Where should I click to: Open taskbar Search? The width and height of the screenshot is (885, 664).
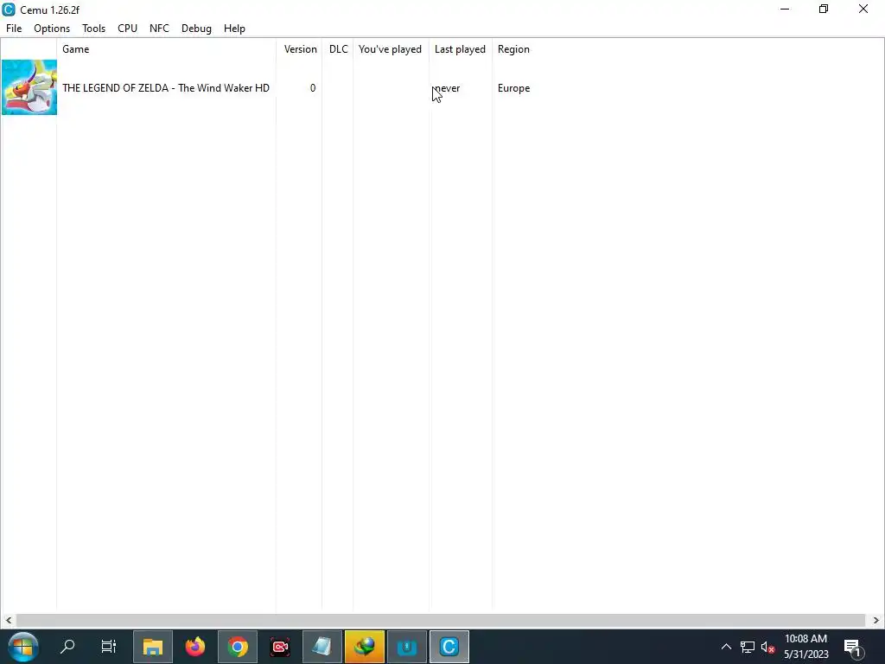[x=67, y=647]
